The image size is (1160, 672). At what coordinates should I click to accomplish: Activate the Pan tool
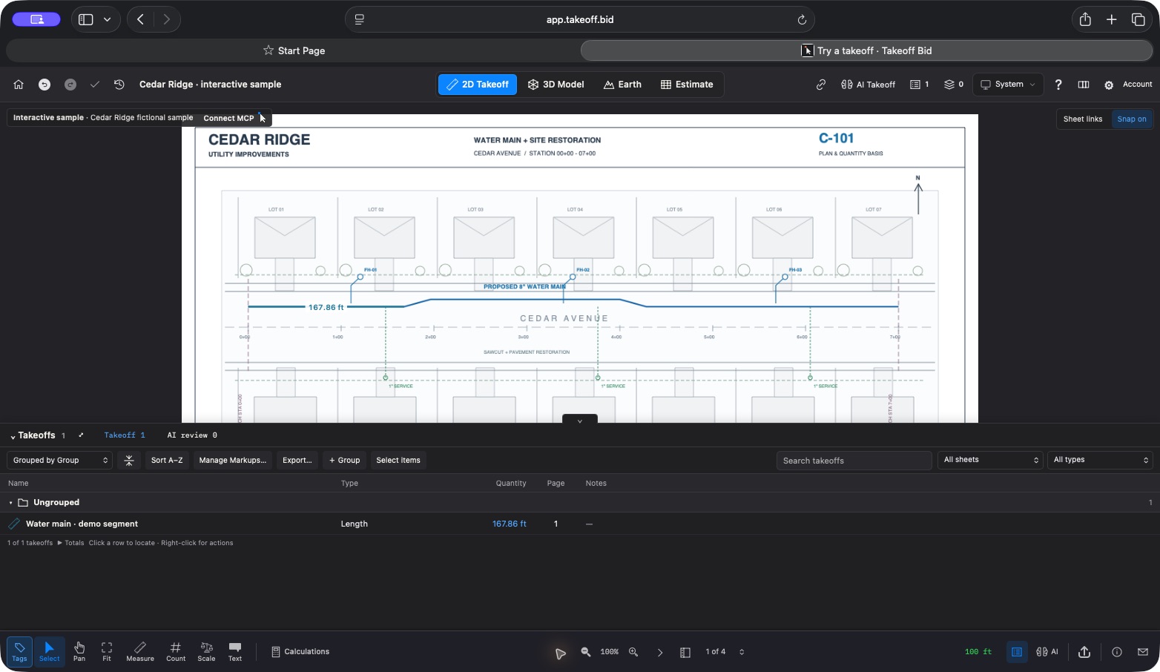point(79,652)
